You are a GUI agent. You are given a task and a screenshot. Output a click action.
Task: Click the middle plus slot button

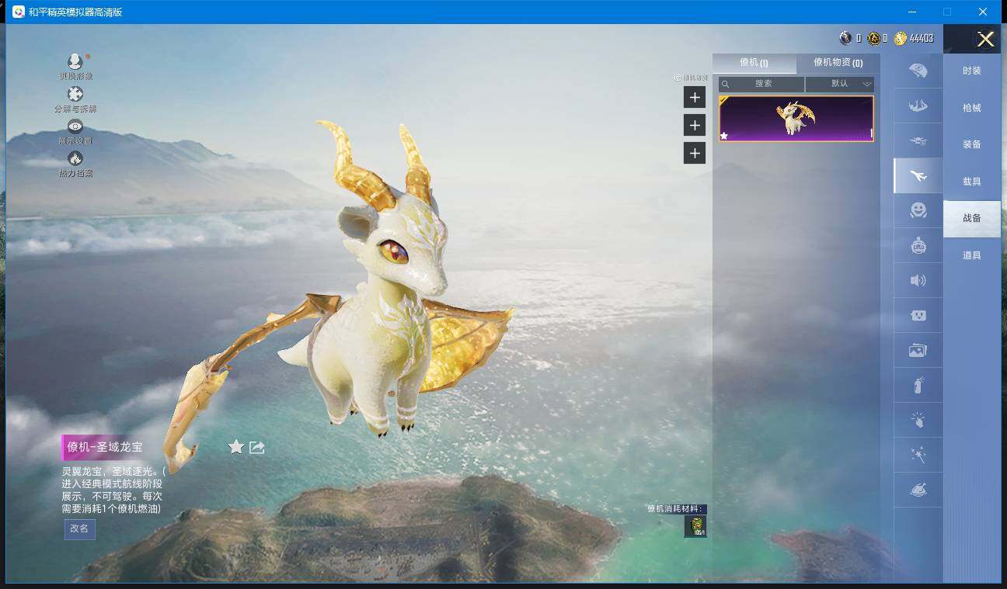695,125
